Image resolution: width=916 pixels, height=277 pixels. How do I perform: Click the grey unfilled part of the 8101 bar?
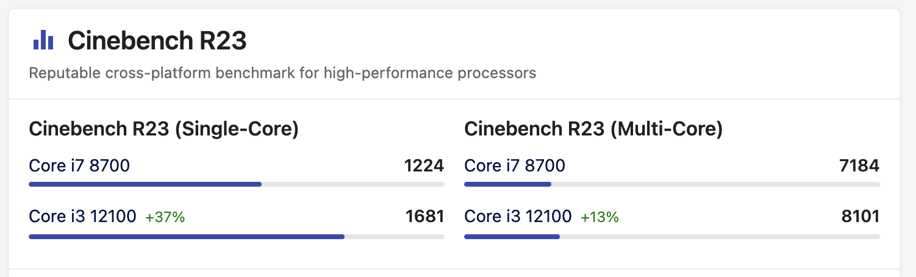(720, 236)
